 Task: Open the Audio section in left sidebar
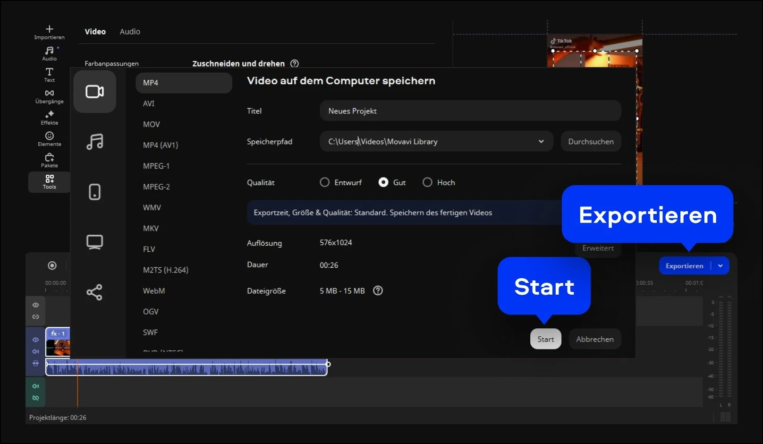pyautogui.click(x=49, y=53)
